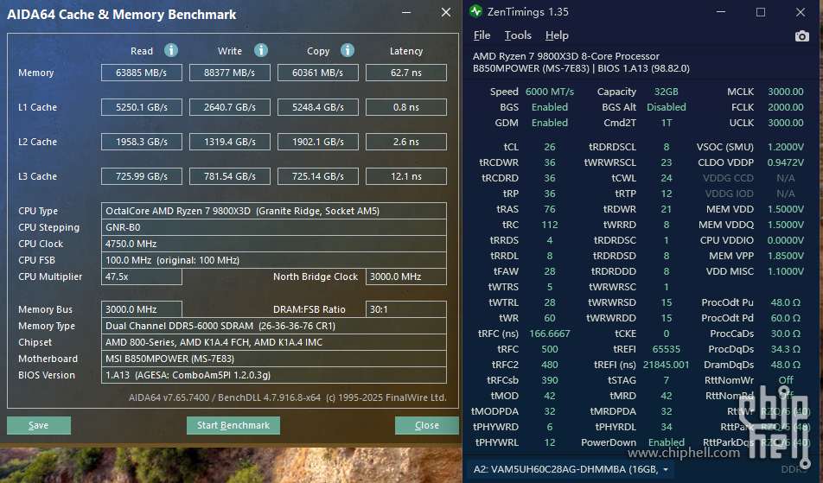Click the Start Benchmark button
This screenshot has width=823, height=483.
[x=233, y=425]
